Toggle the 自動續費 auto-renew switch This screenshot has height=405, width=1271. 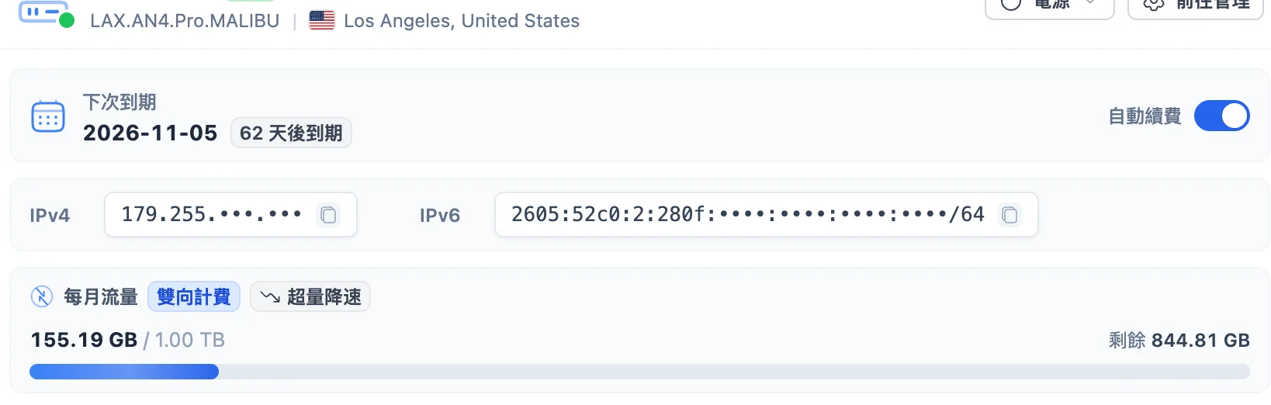pos(1222,116)
